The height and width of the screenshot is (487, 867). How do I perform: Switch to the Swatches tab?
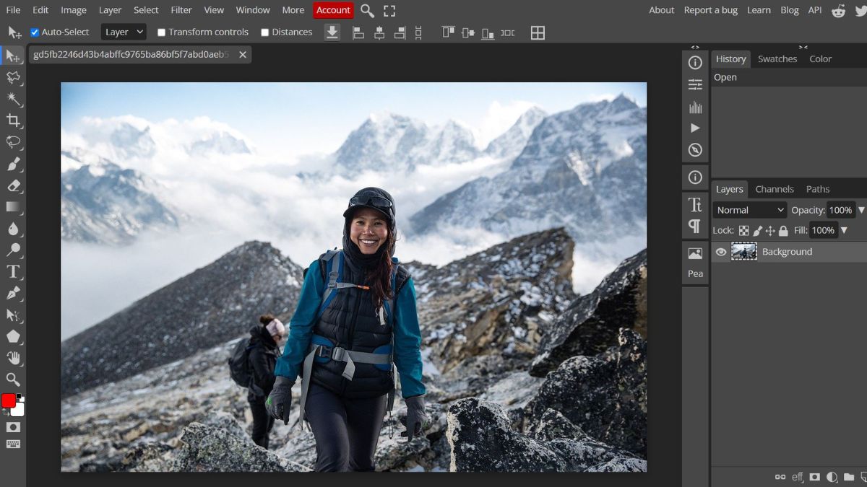(x=777, y=59)
